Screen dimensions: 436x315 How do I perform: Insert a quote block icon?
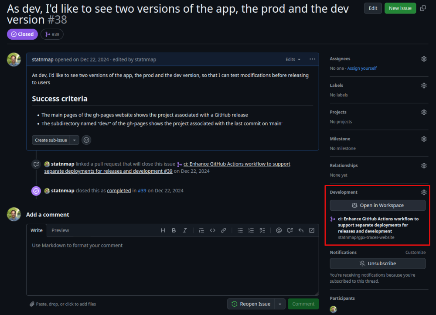201,230
